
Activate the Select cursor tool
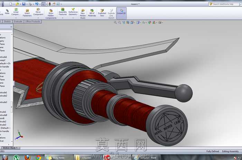[x=43, y=4]
